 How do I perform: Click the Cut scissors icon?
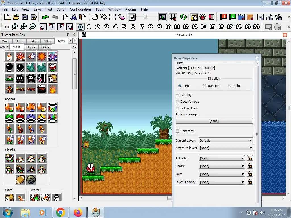point(74,17)
